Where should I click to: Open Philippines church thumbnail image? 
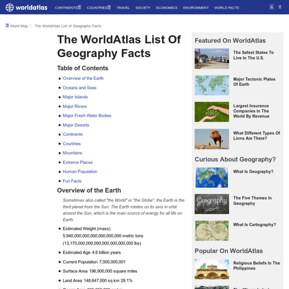click(212, 269)
